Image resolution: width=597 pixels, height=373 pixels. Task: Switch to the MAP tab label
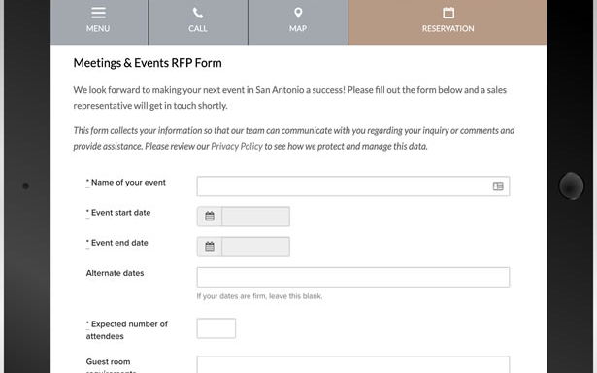pyautogui.click(x=298, y=28)
